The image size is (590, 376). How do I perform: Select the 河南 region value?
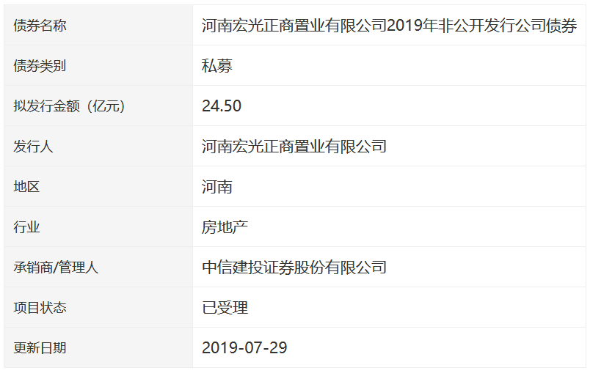[x=217, y=187]
